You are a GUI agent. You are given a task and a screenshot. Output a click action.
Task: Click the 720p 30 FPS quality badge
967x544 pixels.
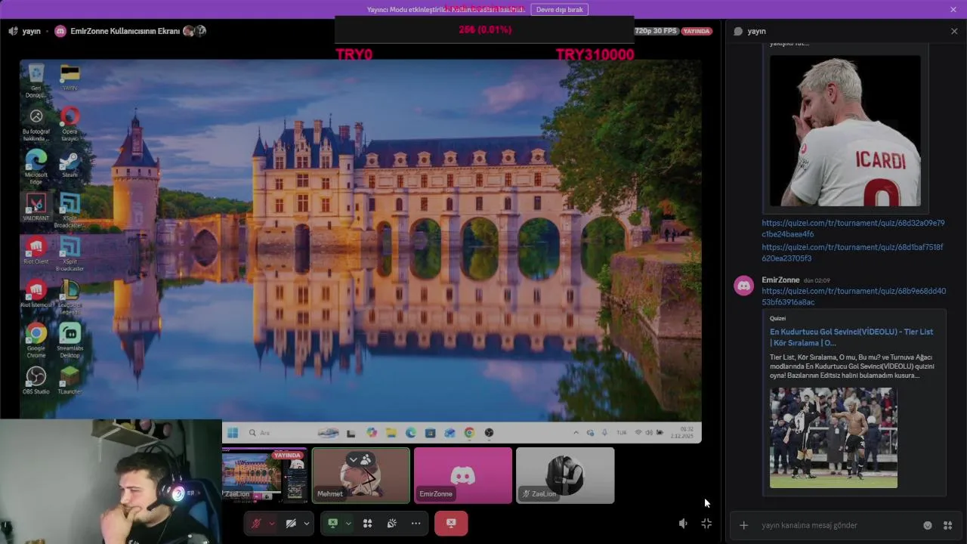pyautogui.click(x=656, y=31)
